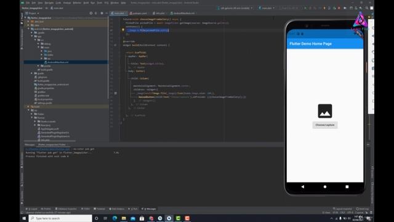Hide the Project panel with minus icon

pyautogui.click(x=107, y=13)
